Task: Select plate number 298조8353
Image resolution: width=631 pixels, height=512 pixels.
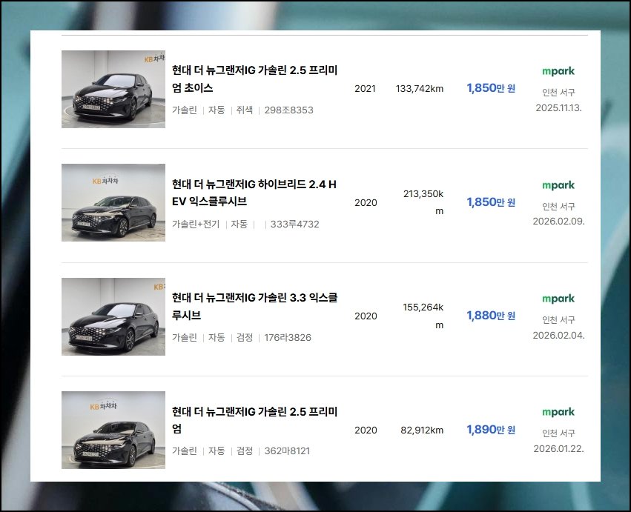Action: [x=288, y=110]
